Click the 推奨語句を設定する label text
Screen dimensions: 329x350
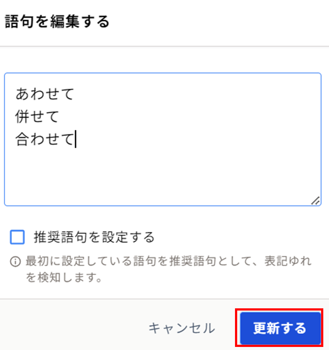pos(94,237)
